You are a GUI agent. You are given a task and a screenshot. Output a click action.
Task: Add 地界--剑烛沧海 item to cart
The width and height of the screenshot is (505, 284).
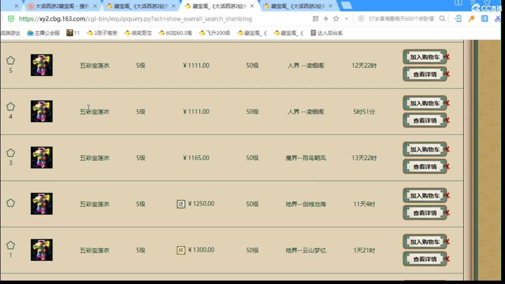pos(425,195)
